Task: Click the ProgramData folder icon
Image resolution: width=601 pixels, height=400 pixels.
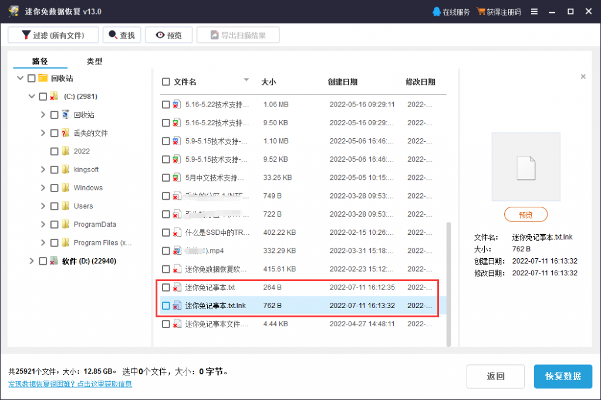Action: (x=66, y=224)
